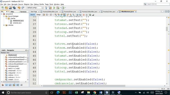Toggle Show Inherited Members in Navigator
The width and height of the screenshot is (170, 95).
(x=3, y=85)
